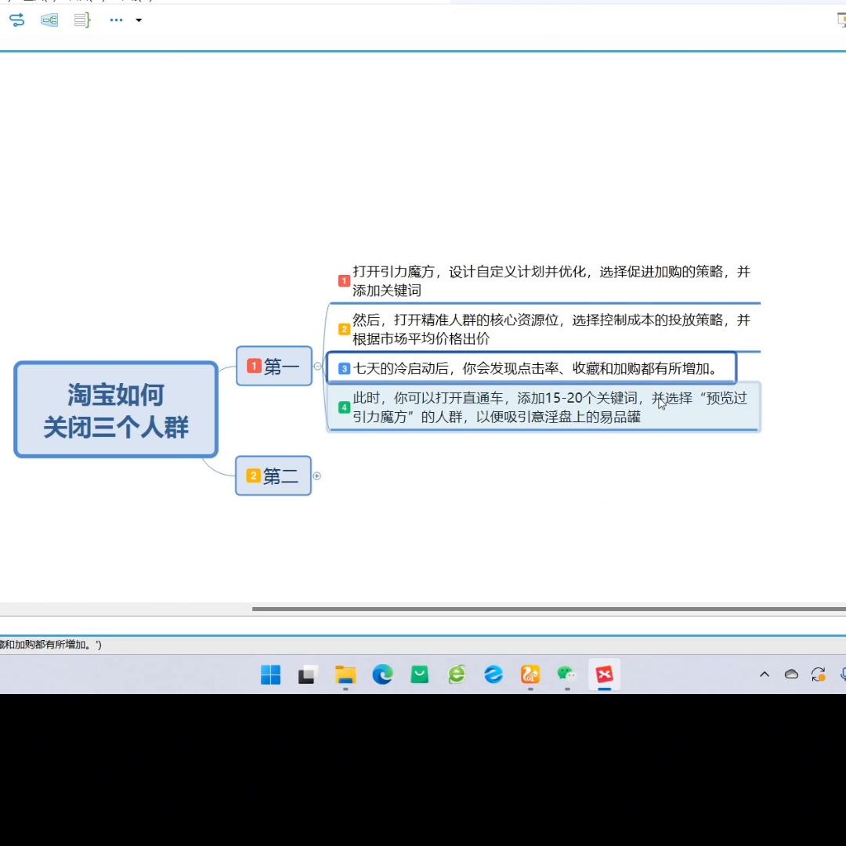Click the boundary tool icon in toolbar
Screen dimensions: 846x846
49,20
